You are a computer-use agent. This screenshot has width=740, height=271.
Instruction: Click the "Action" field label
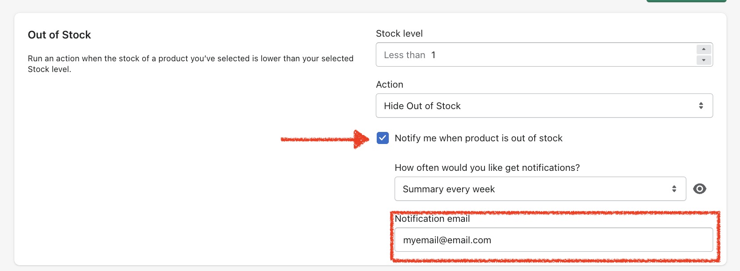pyautogui.click(x=389, y=85)
